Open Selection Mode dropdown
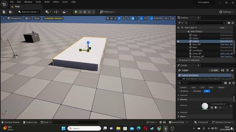The height and width of the screenshot is (132, 236). tap(29, 12)
